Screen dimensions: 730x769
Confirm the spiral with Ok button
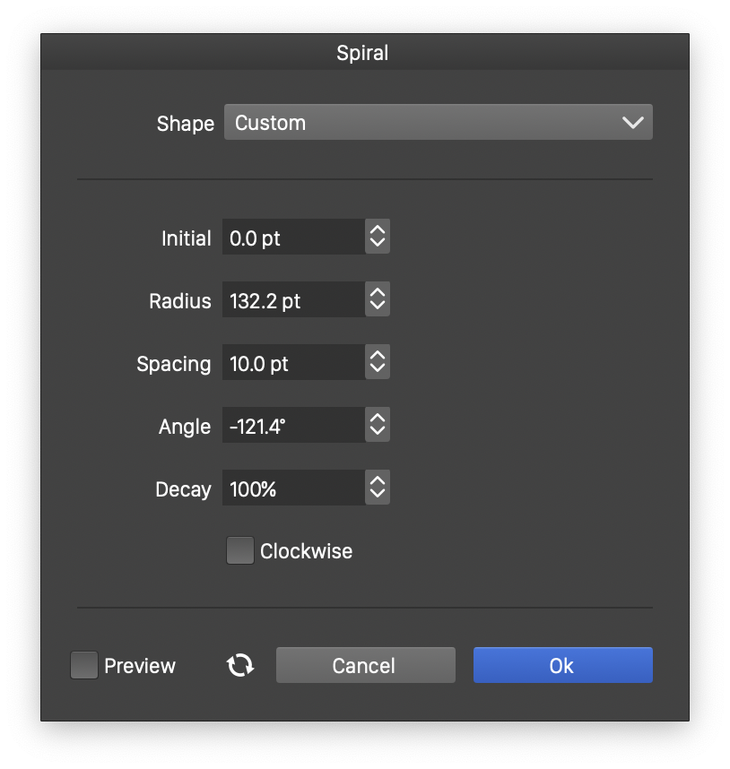[x=562, y=665]
